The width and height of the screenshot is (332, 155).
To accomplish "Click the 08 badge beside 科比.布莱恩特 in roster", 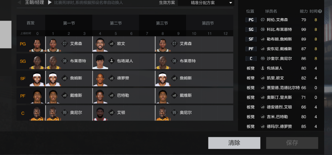I will pyautogui.click(x=263, y=29).
